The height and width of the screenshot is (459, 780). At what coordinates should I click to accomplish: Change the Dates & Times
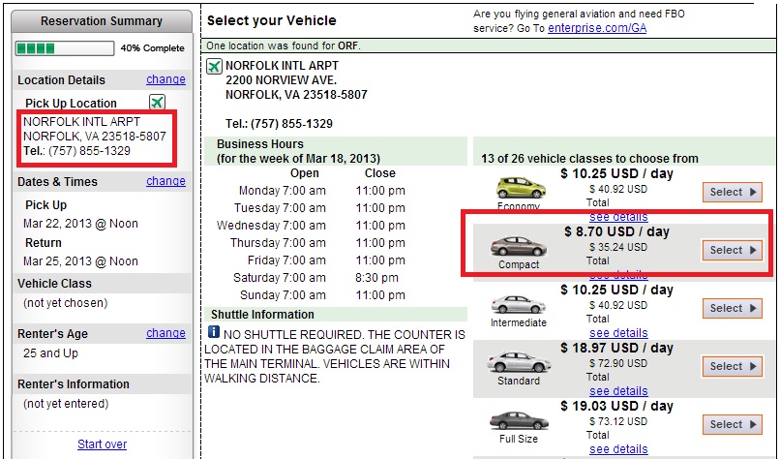[x=165, y=181]
